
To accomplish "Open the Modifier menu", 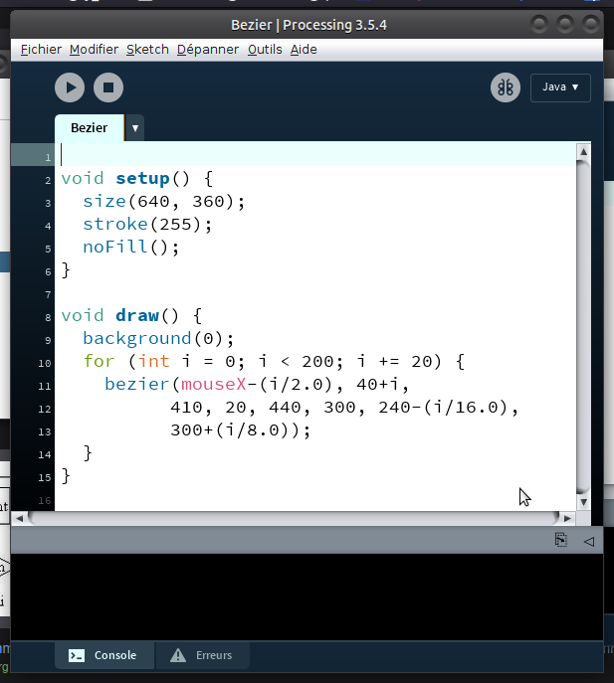I will pos(94,49).
